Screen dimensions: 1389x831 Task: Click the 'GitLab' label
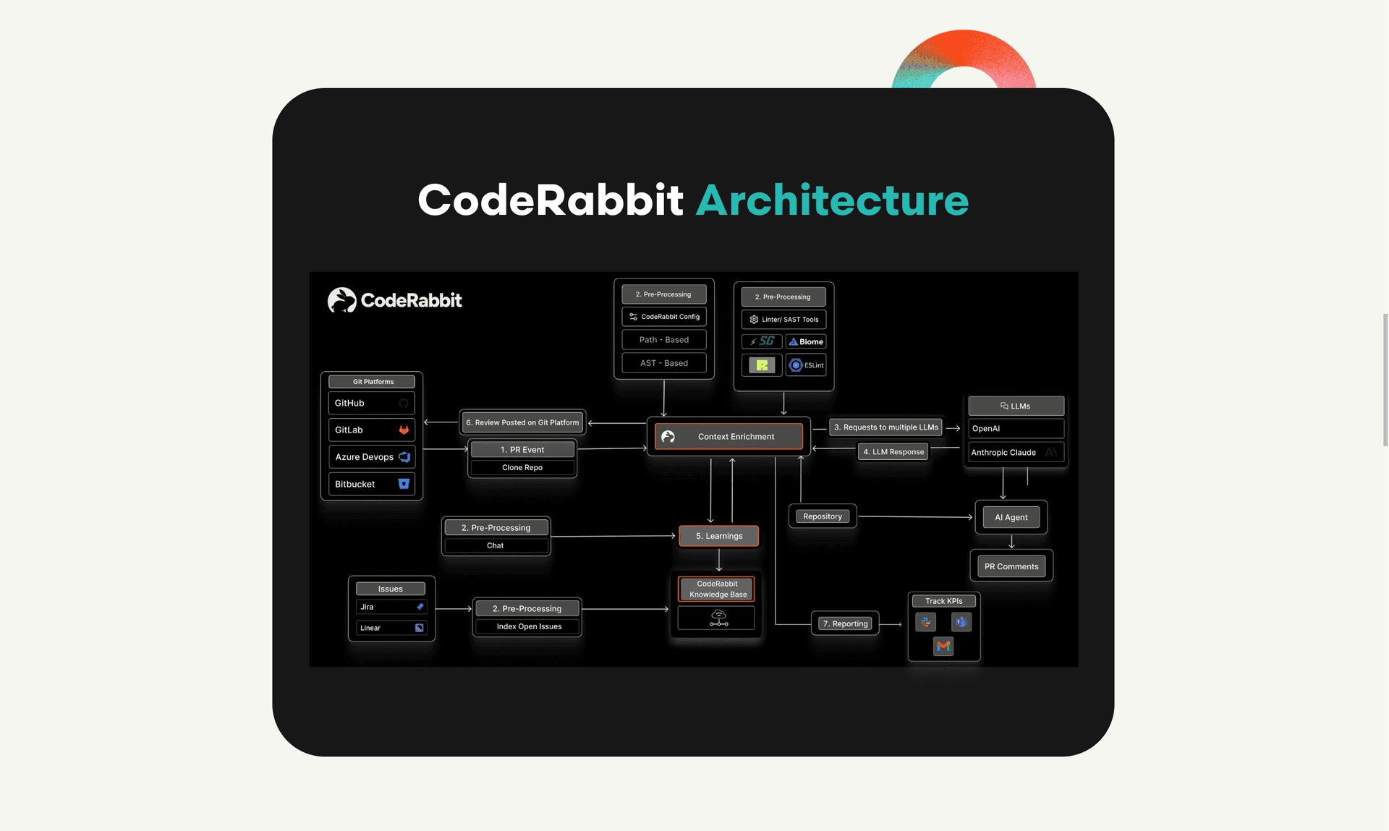tap(349, 430)
